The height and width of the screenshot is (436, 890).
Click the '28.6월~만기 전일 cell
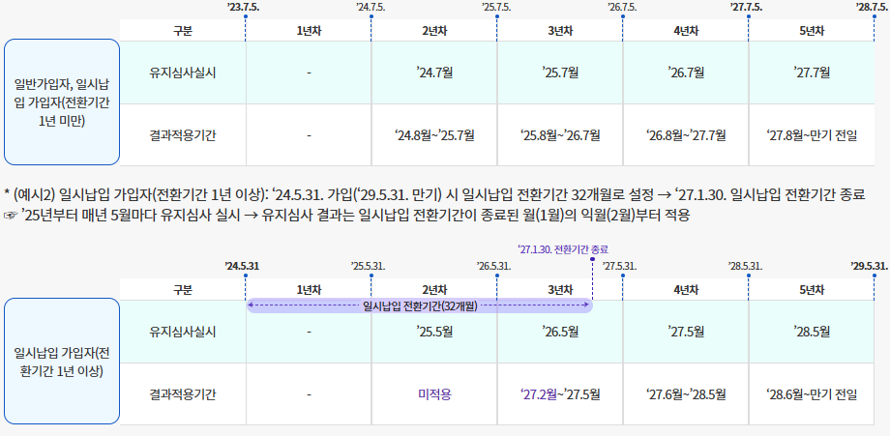click(812, 394)
